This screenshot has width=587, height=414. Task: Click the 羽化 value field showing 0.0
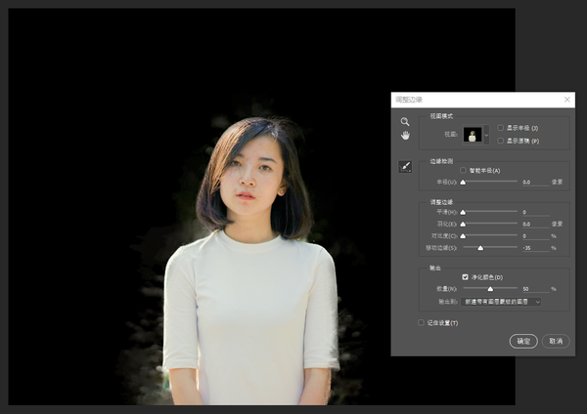pyautogui.click(x=536, y=224)
